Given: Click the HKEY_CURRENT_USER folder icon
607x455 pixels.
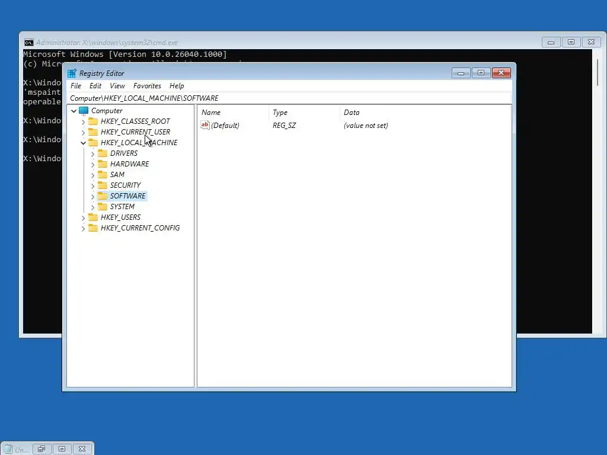Looking at the screenshot, I should tap(93, 132).
